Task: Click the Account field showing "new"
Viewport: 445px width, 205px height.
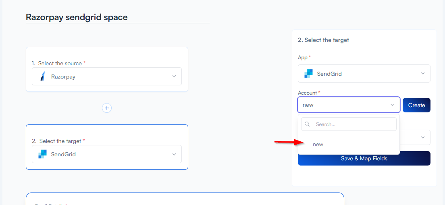Action: 343,105
